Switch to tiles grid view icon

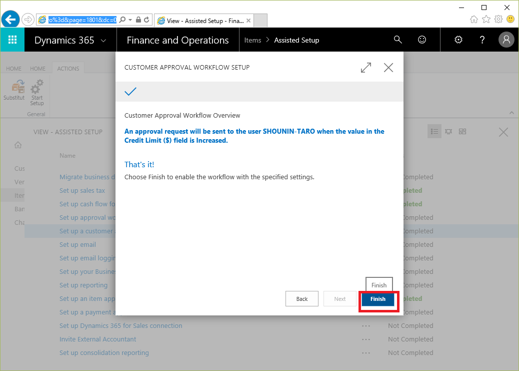(462, 132)
